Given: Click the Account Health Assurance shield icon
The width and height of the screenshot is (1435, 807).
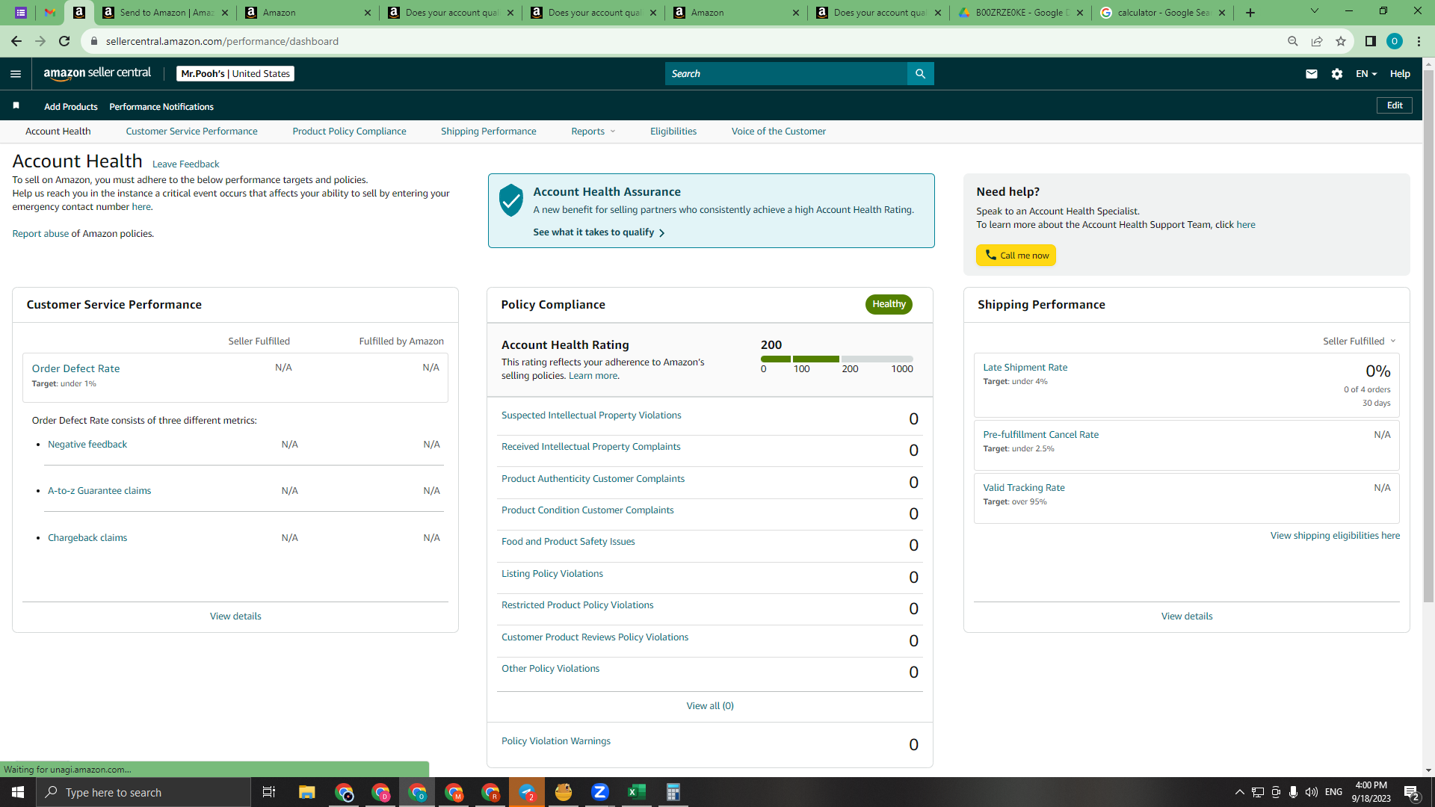Looking at the screenshot, I should point(511,200).
